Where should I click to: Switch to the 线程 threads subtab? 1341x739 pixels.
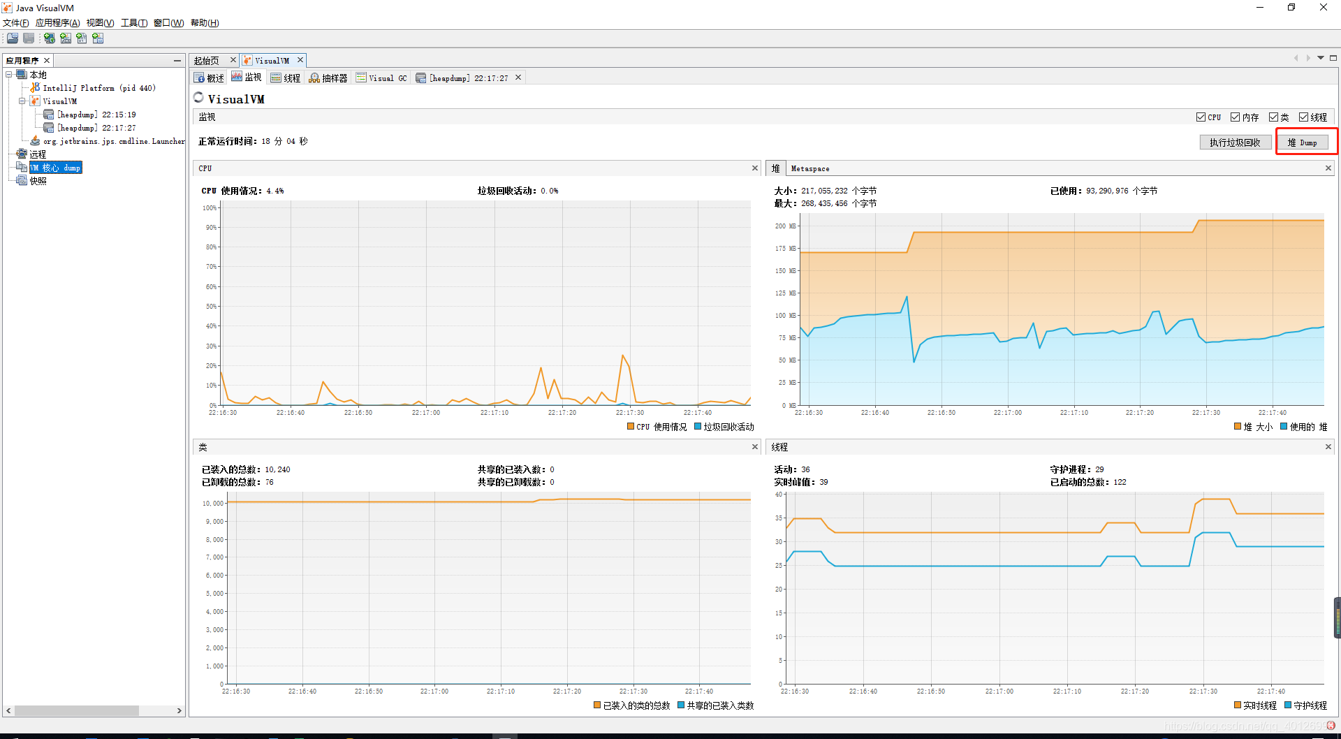pos(286,78)
